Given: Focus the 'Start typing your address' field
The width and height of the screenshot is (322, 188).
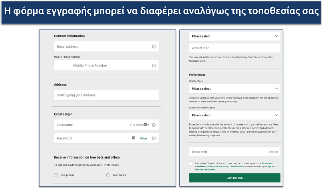Looking at the screenshot, I should [106, 95].
